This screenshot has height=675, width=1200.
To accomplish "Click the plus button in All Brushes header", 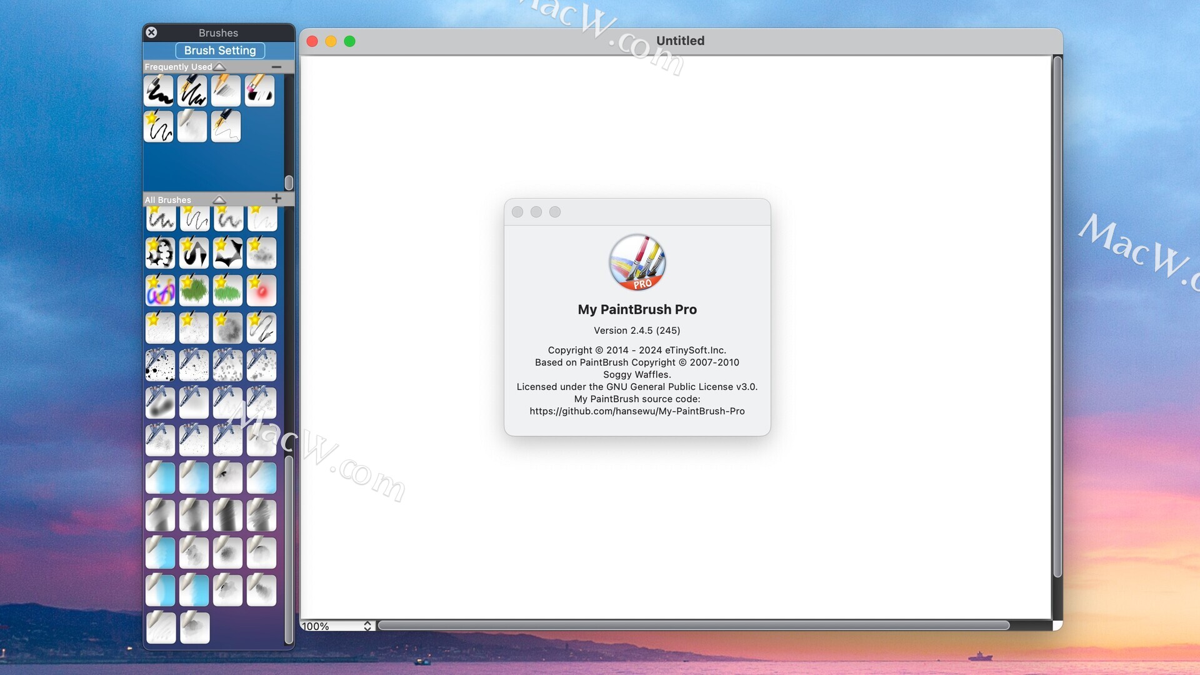I will point(276,199).
